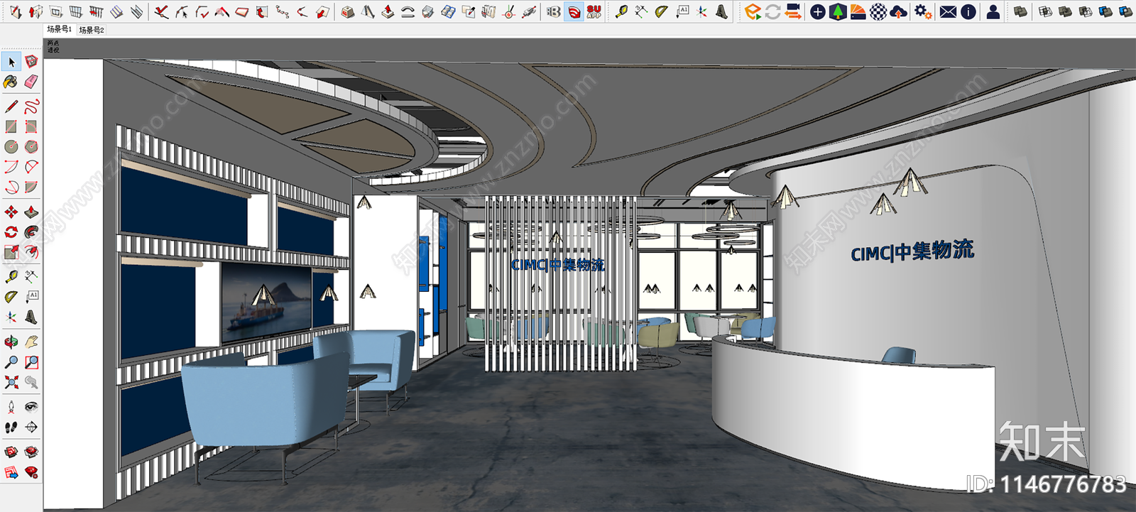Activate the Orbit tool

[x=11, y=342]
